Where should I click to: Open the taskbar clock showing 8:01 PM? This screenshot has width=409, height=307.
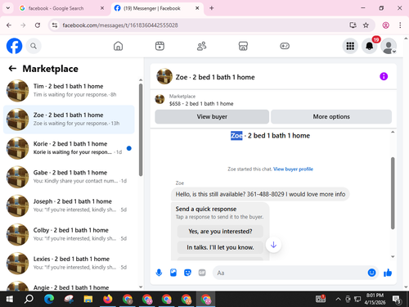375,299
